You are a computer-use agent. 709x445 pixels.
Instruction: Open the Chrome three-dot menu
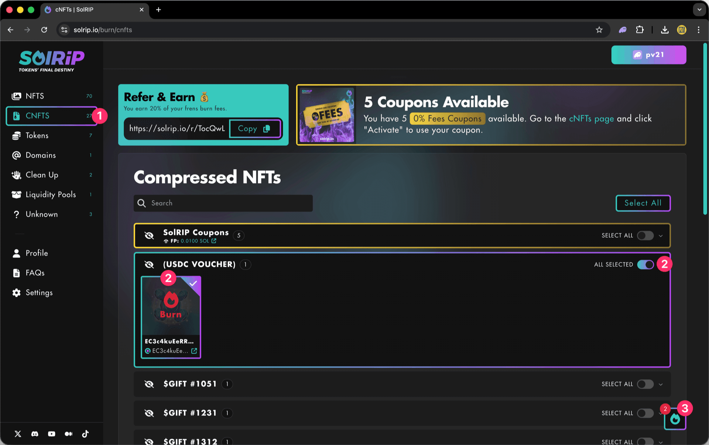tap(699, 30)
